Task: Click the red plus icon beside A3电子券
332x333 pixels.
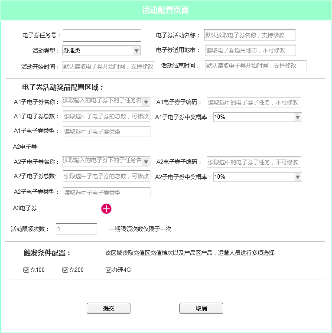Action: pos(106,209)
